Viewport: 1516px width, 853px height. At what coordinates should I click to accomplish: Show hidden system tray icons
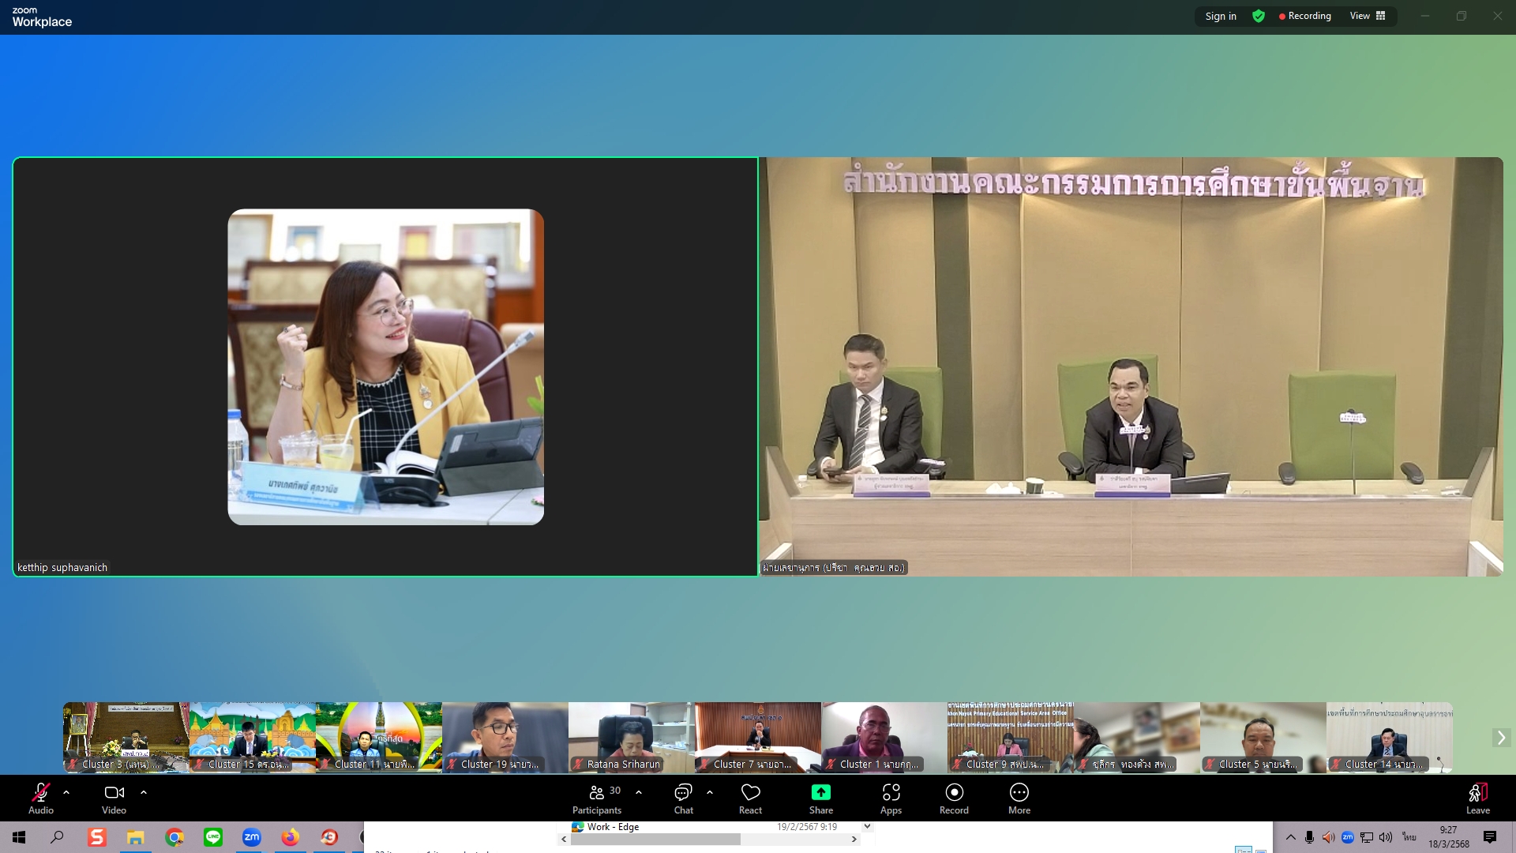coord(1291,837)
